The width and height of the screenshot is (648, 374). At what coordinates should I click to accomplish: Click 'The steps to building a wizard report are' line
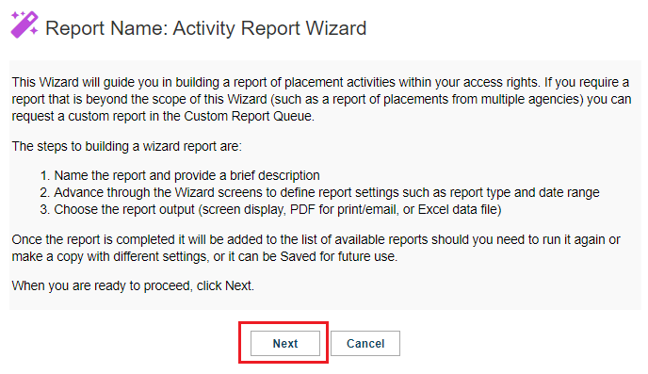click(126, 146)
